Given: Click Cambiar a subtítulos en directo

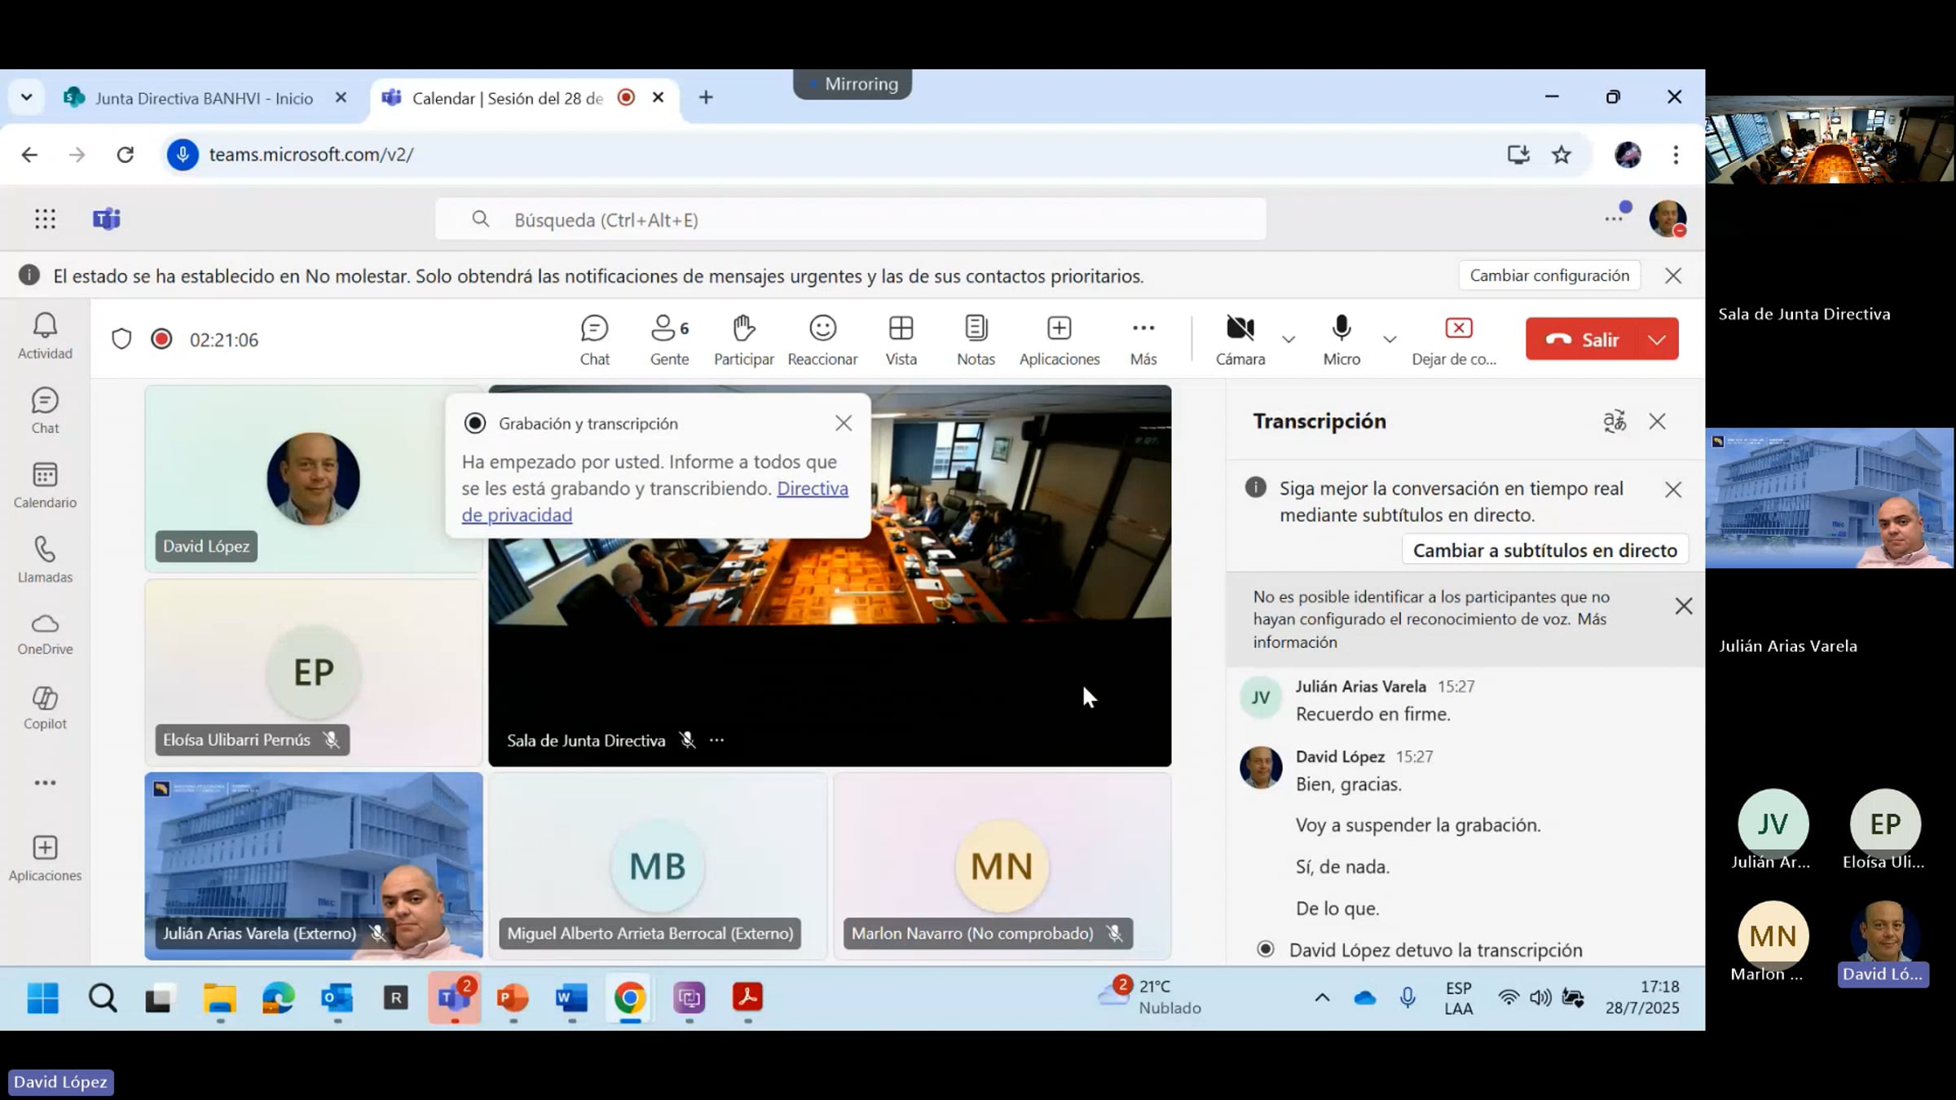Looking at the screenshot, I should (x=1544, y=550).
